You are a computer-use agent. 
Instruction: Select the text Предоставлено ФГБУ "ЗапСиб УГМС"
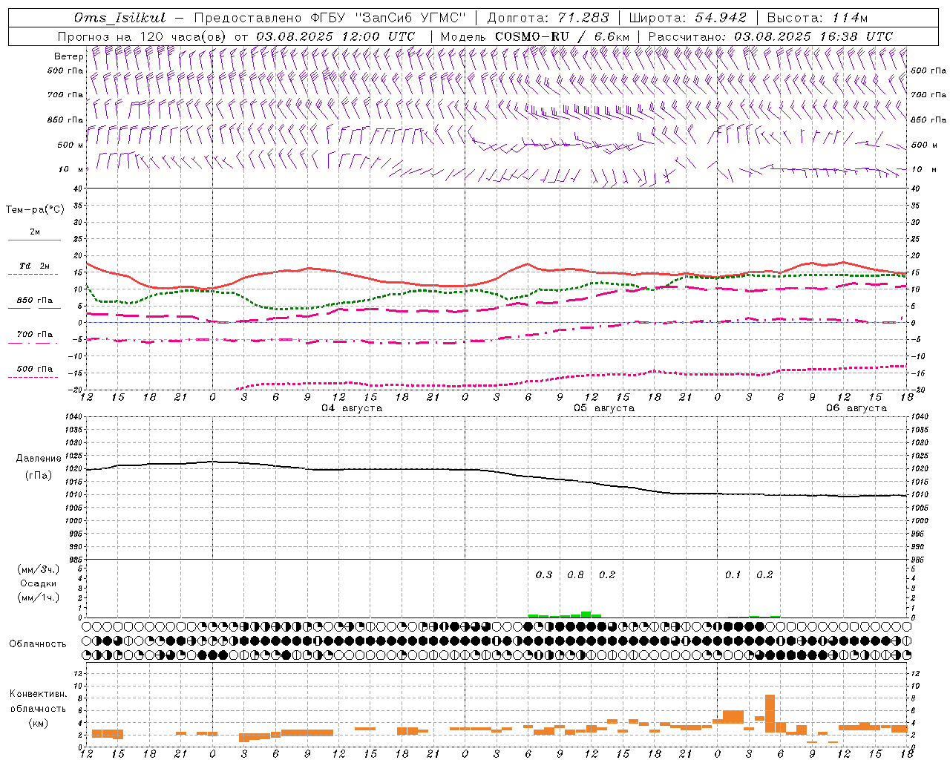(330, 18)
